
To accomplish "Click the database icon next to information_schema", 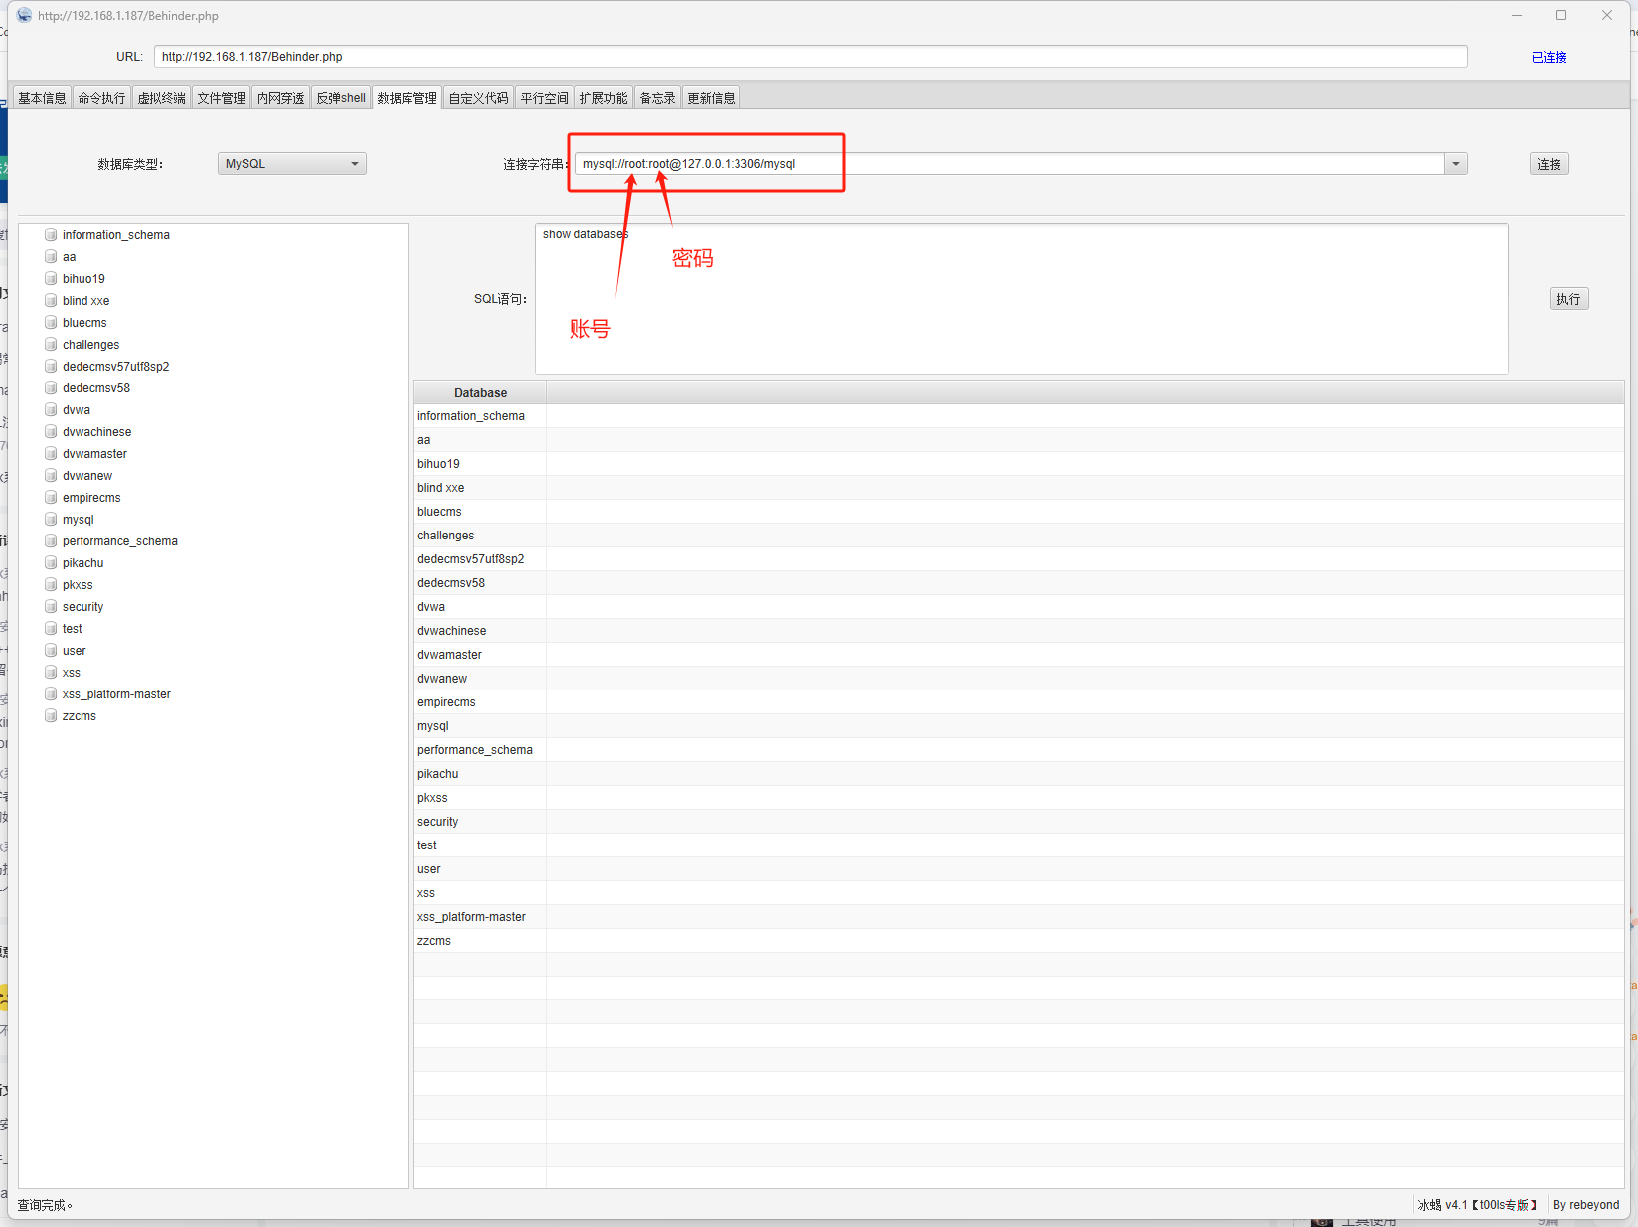I will tap(51, 235).
